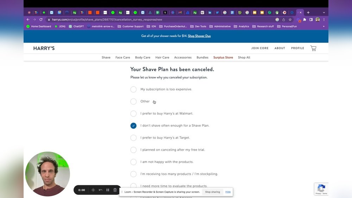Open the Bundles menu

click(x=202, y=58)
